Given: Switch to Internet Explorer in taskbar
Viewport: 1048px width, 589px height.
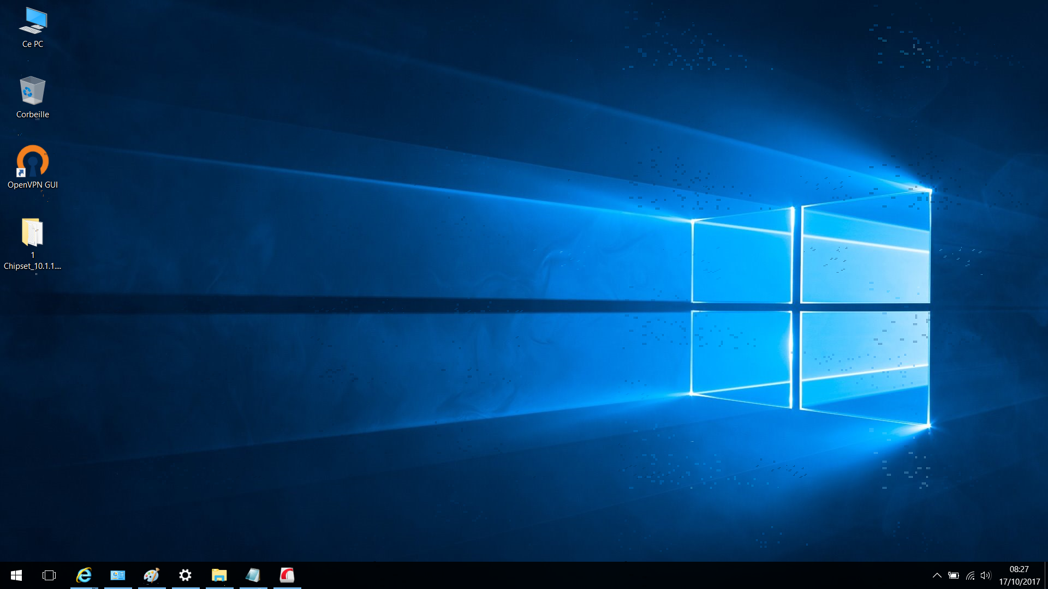Looking at the screenshot, I should 84,575.
